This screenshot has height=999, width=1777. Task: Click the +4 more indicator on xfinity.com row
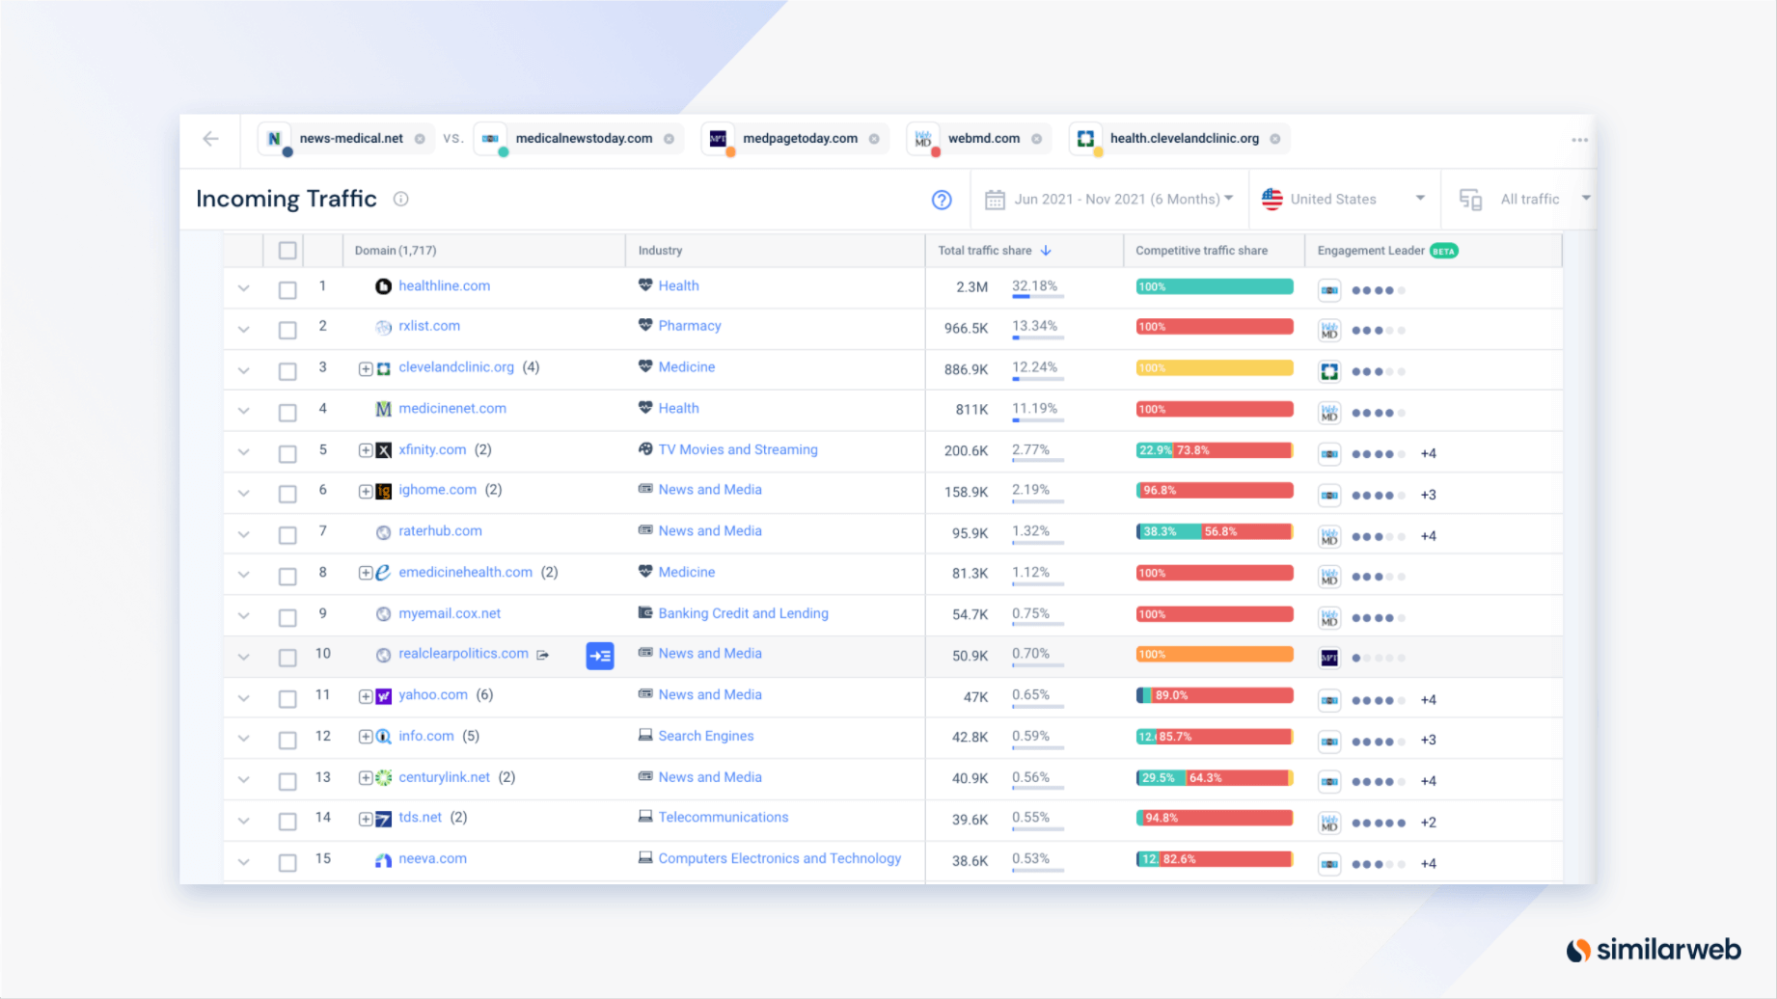1429,454
